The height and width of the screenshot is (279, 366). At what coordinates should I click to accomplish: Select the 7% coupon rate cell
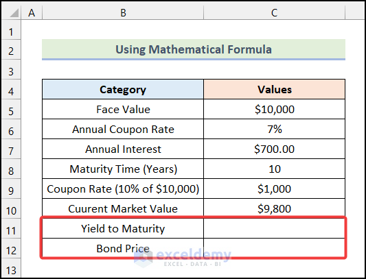tap(274, 129)
